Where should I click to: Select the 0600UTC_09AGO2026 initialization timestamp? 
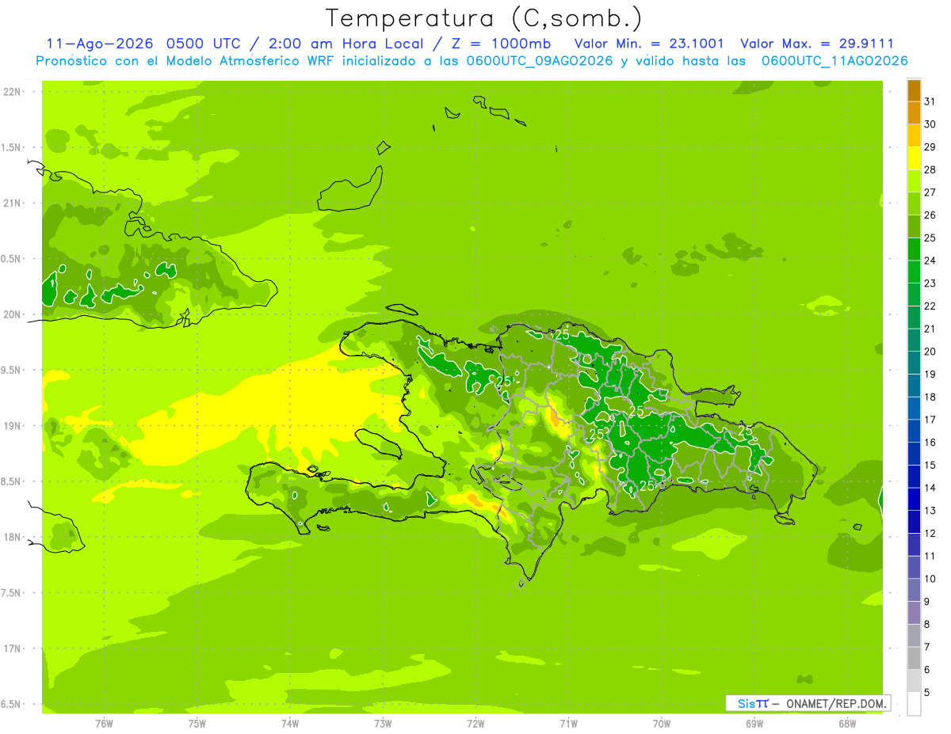tap(539, 61)
